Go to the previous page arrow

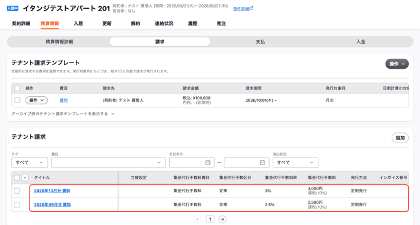197,219
